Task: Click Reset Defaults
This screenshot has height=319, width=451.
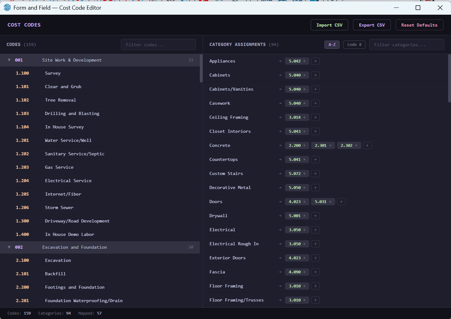Action: [419, 25]
